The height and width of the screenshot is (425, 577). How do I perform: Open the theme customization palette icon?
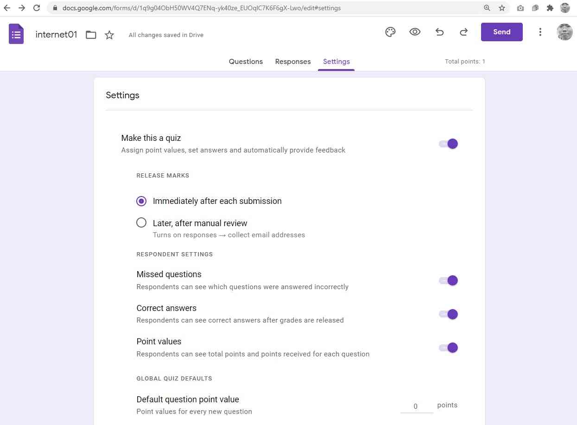point(390,32)
